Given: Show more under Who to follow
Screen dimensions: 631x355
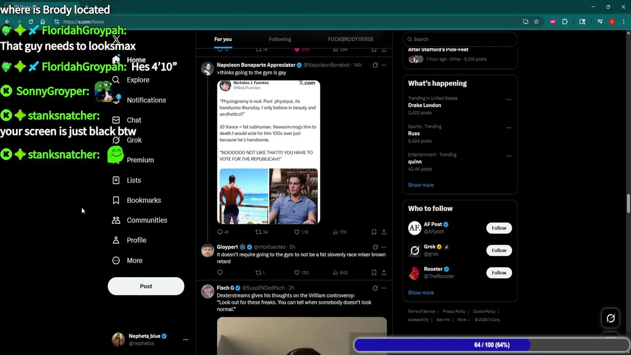Looking at the screenshot, I should (421, 293).
